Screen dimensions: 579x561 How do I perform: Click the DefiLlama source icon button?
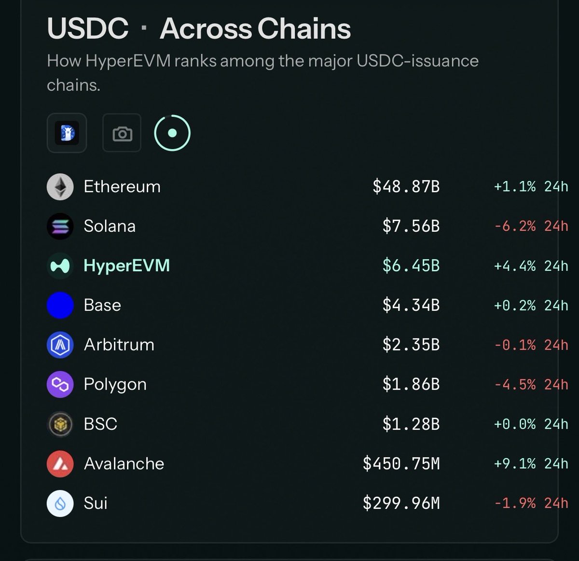67,133
